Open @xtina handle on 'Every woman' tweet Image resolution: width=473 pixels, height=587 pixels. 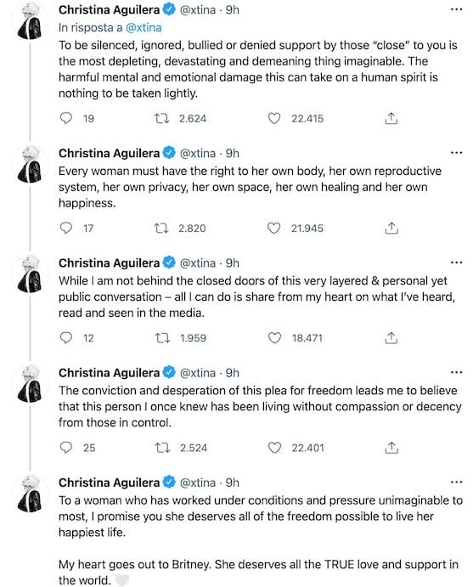198,153
